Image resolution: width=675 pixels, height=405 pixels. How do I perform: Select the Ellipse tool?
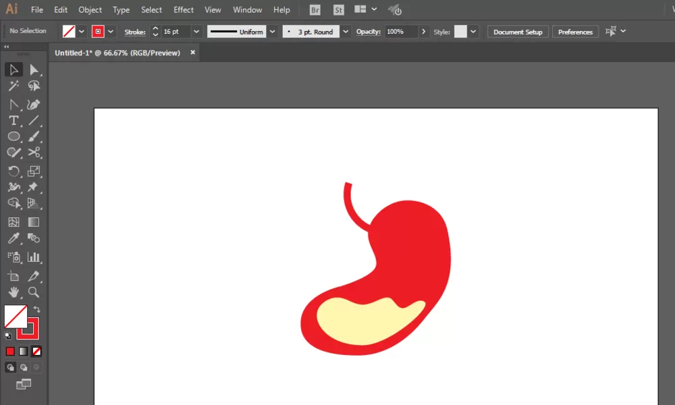pyautogui.click(x=13, y=136)
